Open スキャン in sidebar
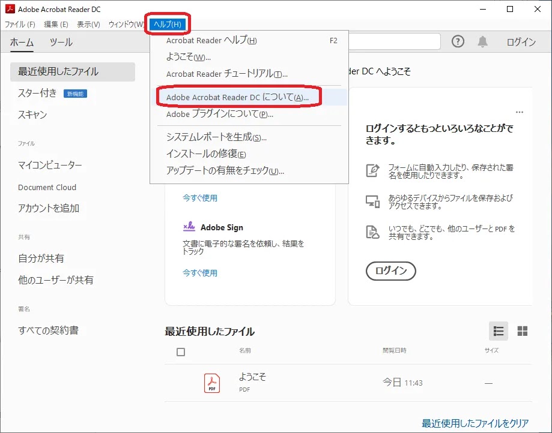The image size is (552, 433). coord(32,115)
